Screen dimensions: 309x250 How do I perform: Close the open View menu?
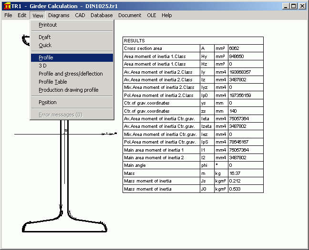[x=38, y=15]
